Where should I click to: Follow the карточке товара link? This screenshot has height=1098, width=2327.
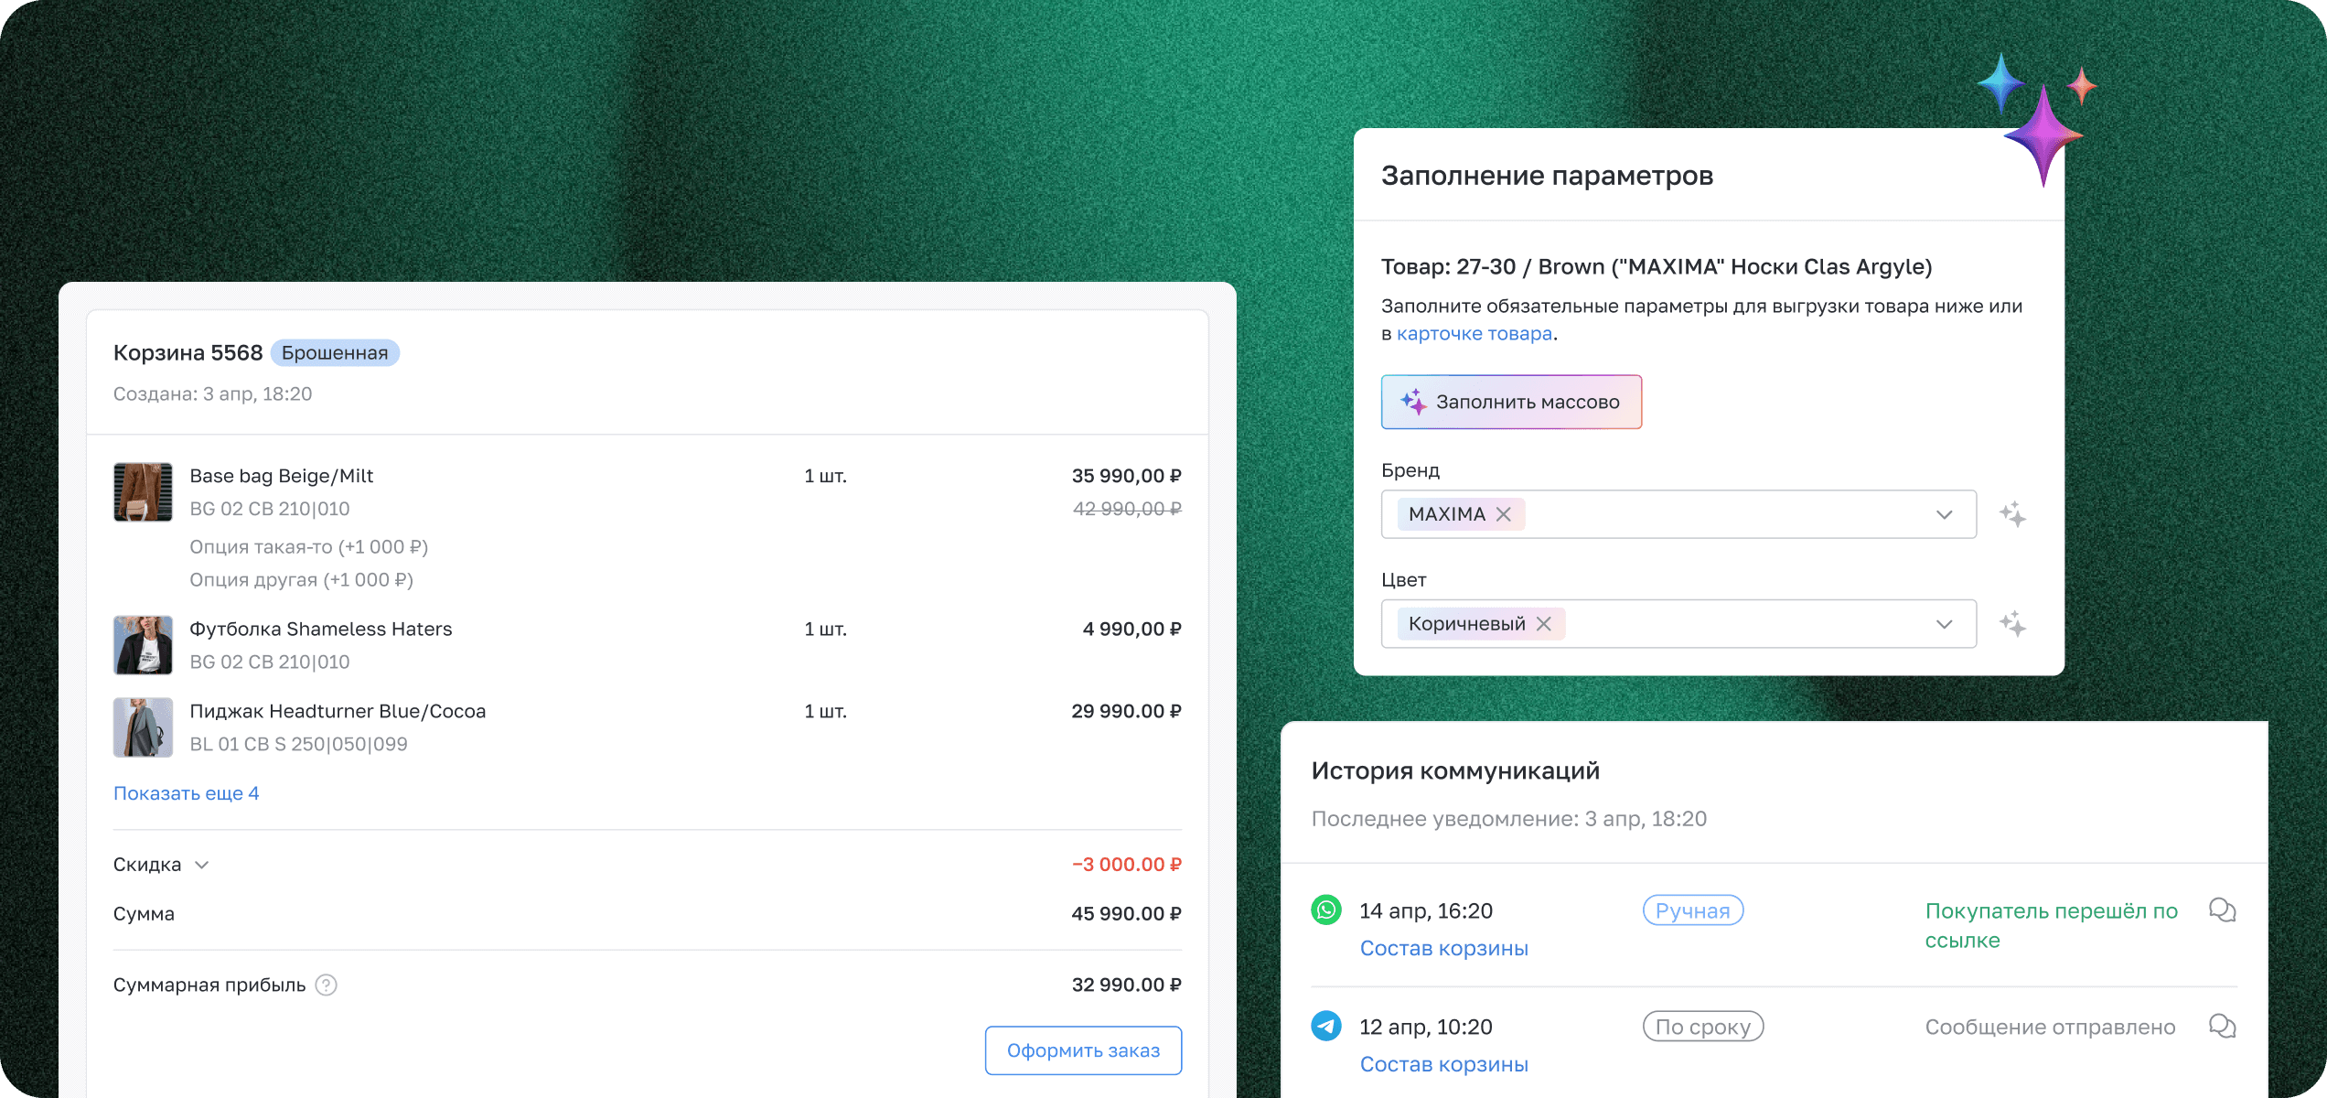1474,334
